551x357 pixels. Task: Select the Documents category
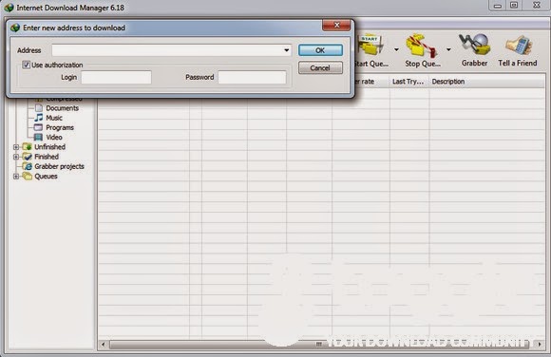click(x=62, y=108)
